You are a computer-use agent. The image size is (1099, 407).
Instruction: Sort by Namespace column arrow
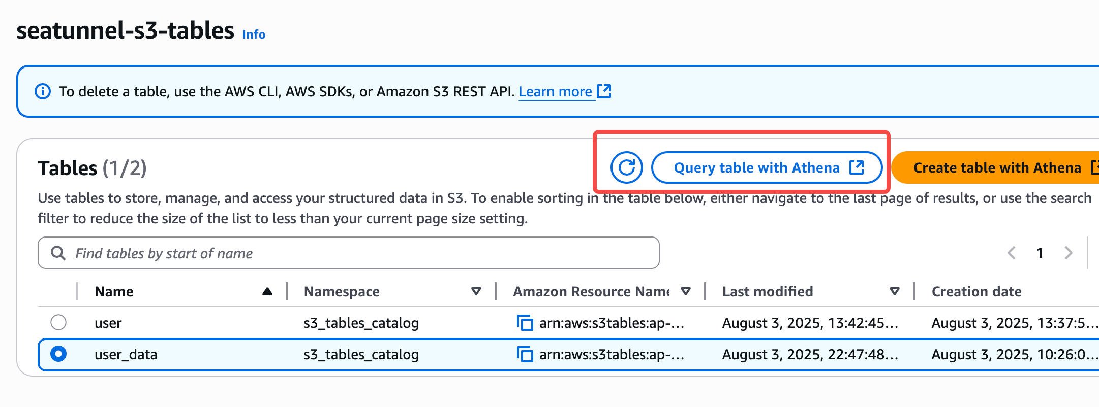(476, 291)
